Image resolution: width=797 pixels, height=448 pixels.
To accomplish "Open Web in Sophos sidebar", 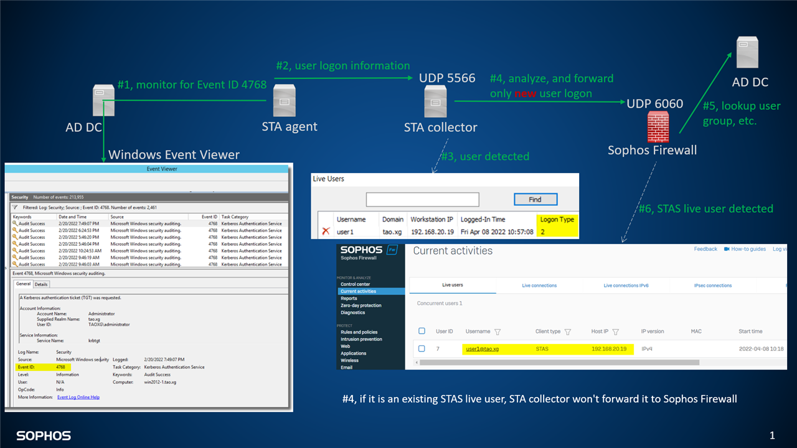I will pos(345,346).
